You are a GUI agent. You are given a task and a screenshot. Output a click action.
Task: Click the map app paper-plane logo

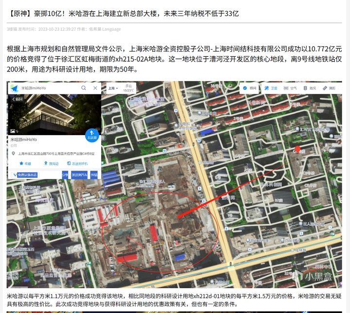pos(15,88)
